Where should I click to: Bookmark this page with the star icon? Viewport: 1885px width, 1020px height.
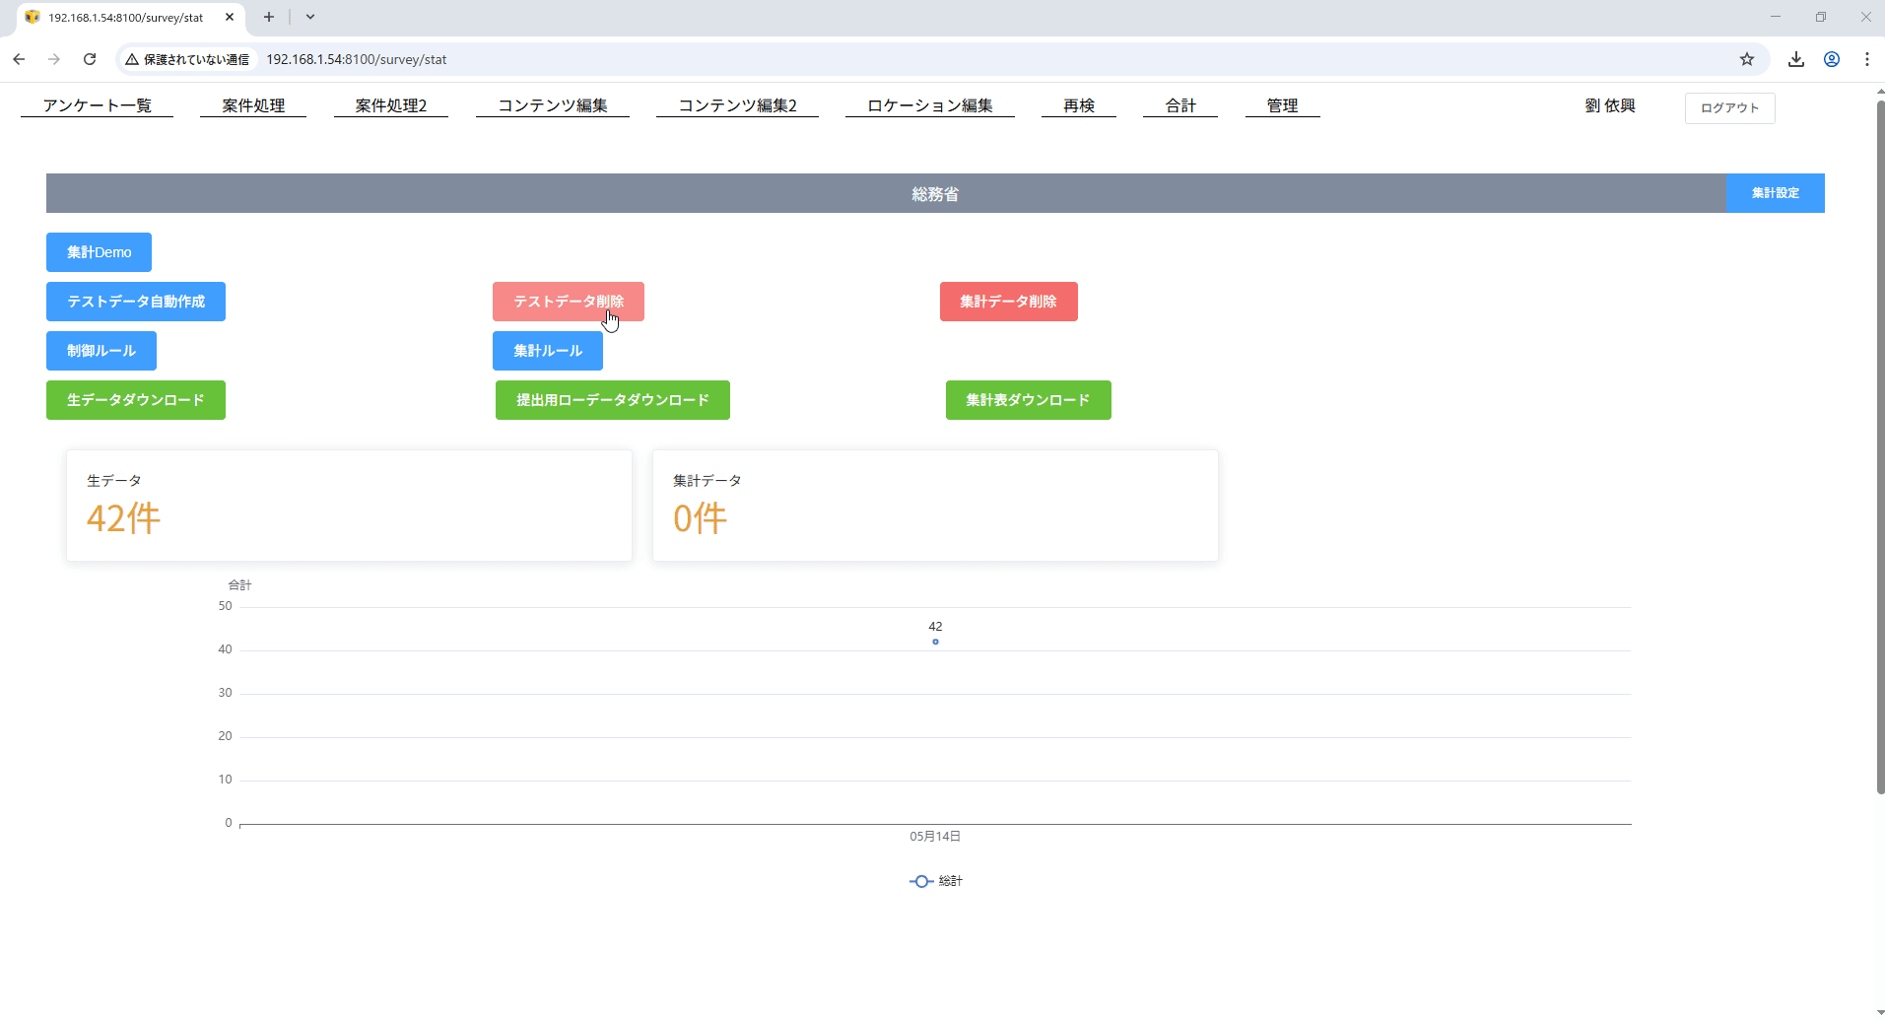point(1748,59)
